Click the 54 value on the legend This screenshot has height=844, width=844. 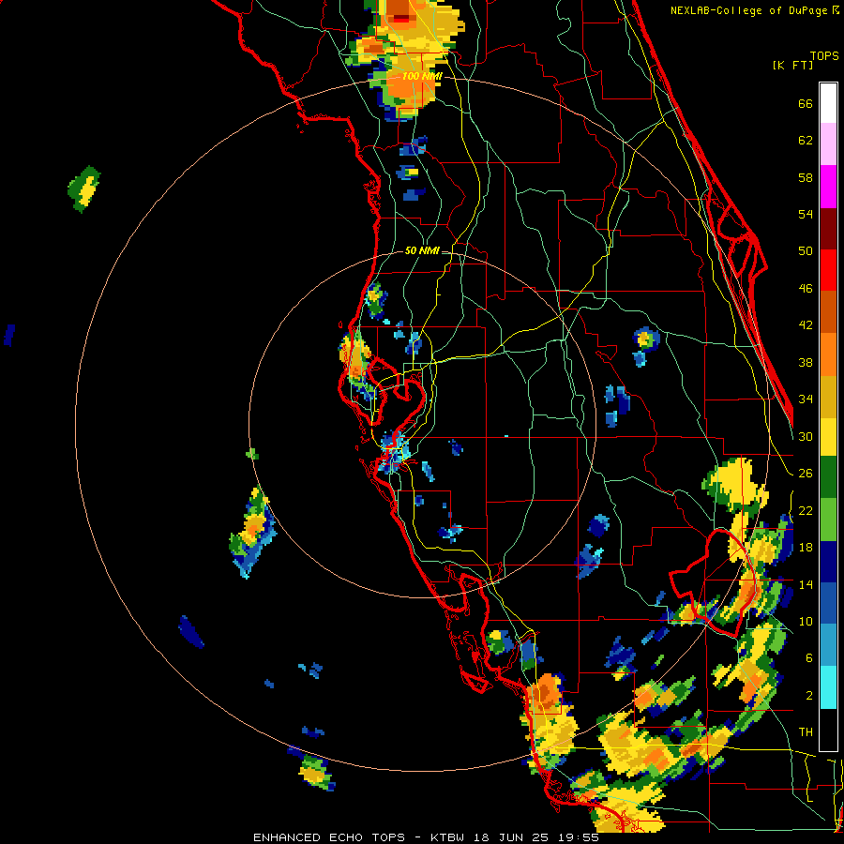point(806,214)
